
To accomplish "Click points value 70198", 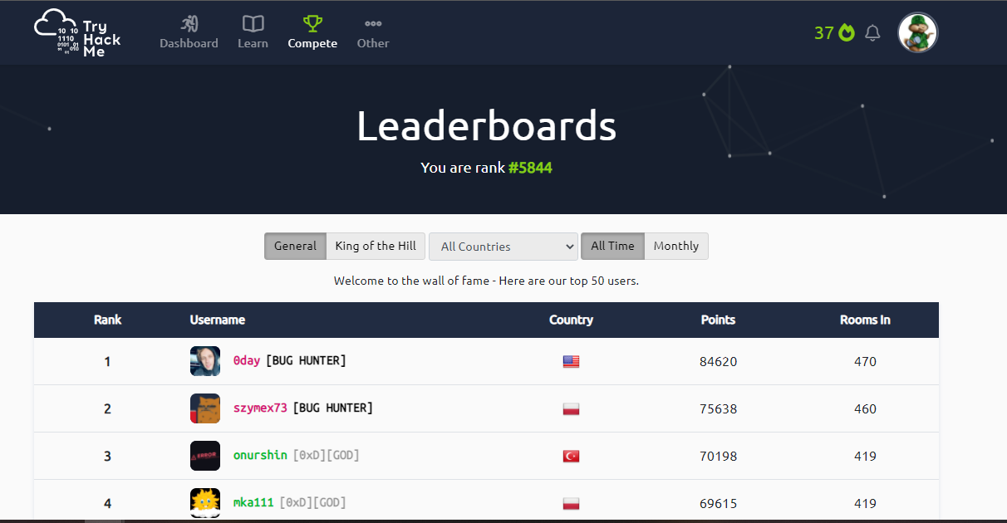I will (718, 457).
